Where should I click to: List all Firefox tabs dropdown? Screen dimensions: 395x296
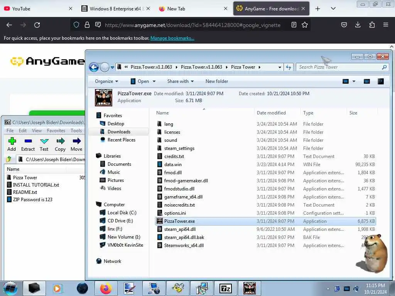pyautogui.click(x=333, y=9)
